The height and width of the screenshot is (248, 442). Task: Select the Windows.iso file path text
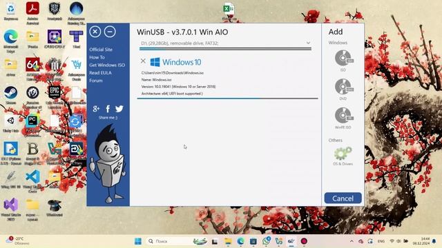click(172, 73)
